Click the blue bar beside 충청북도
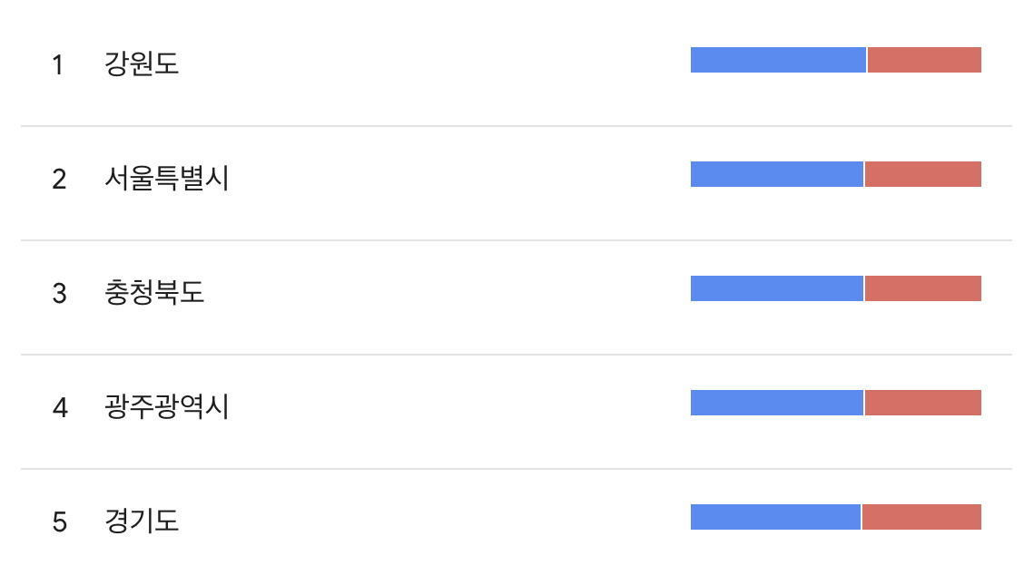 [776, 288]
